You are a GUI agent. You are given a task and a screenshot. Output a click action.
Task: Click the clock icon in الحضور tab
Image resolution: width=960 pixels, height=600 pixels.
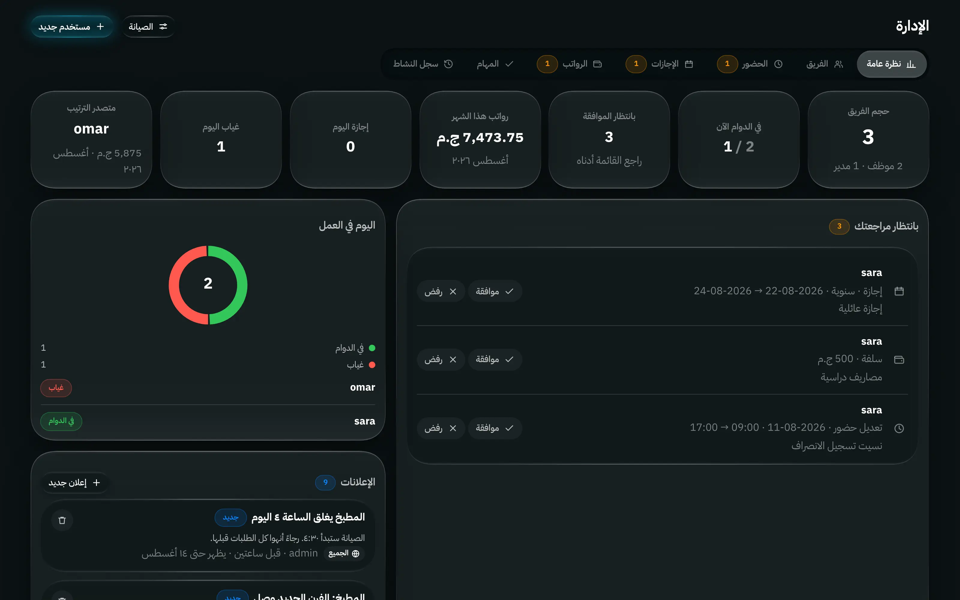pyautogui.click(x=778, y=64)
